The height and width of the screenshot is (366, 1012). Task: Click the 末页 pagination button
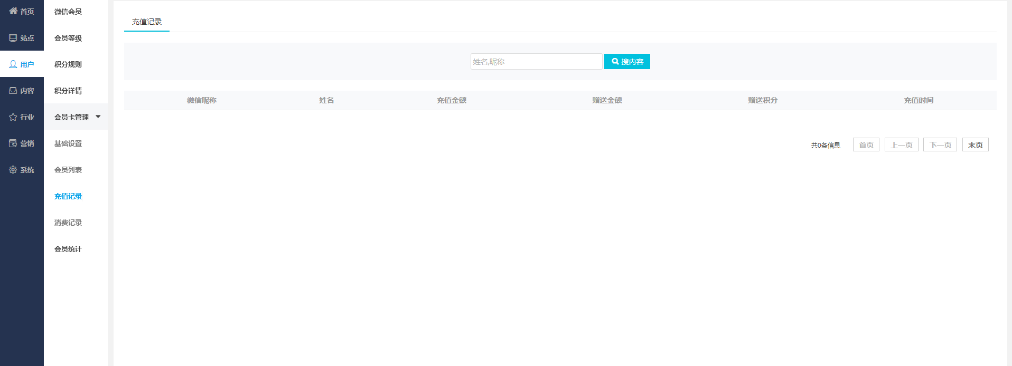[x=975, y=145]
